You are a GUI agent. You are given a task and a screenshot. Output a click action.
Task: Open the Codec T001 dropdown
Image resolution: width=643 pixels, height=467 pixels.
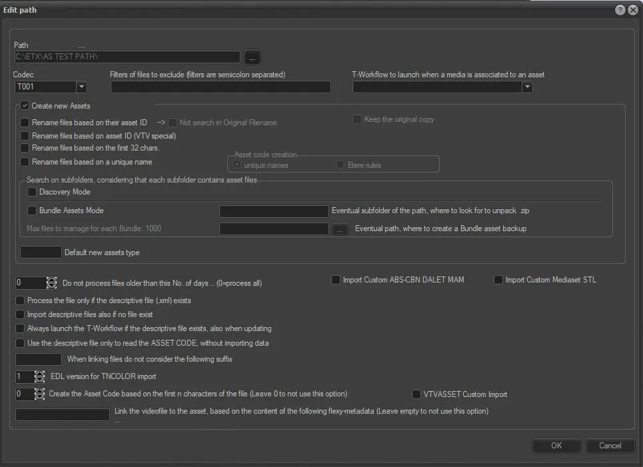click(x=81, y=87)
